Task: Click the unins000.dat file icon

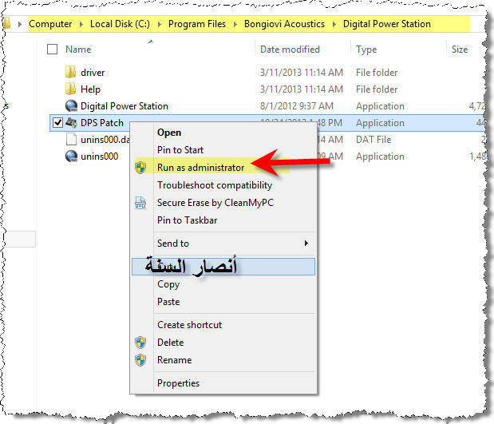Action: coord(71,139)
